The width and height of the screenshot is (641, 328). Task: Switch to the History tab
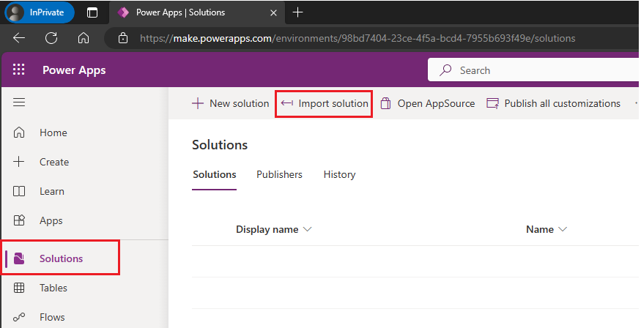(339, 174)
